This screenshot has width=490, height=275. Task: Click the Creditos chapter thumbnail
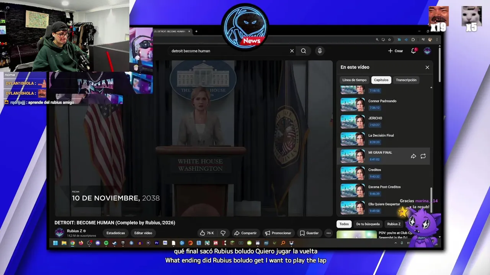pos(353,173)
